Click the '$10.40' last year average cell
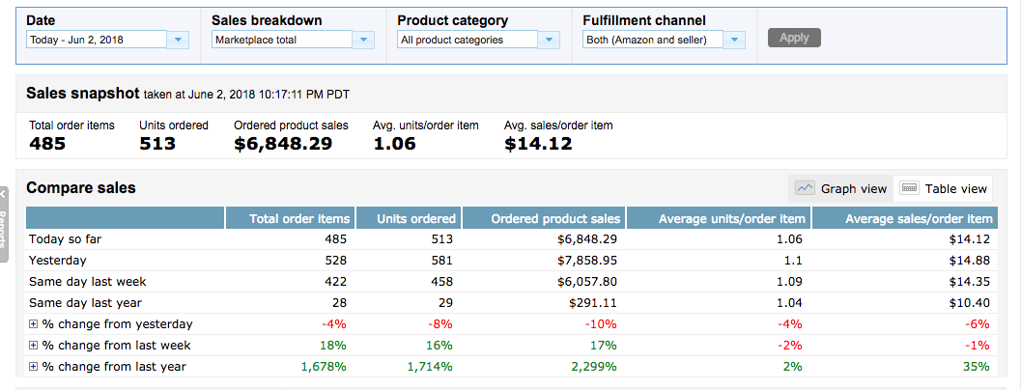This screenshot has height=390, width=1021. tap(970, 303)
